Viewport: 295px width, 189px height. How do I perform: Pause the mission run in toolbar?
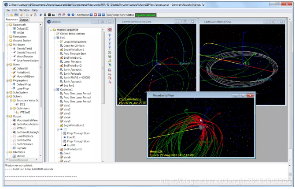45,15
